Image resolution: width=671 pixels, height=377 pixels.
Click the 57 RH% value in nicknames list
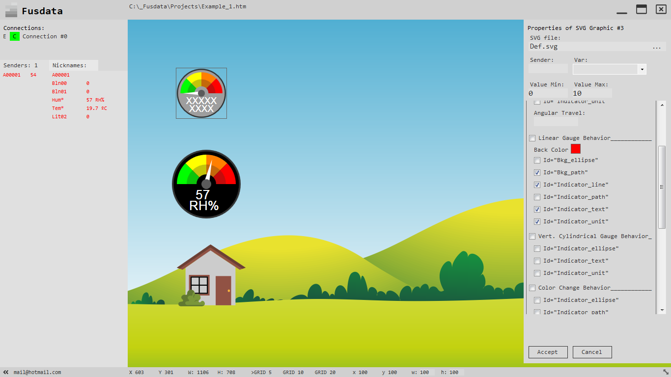pyautogui.click(x=95, y=100)
